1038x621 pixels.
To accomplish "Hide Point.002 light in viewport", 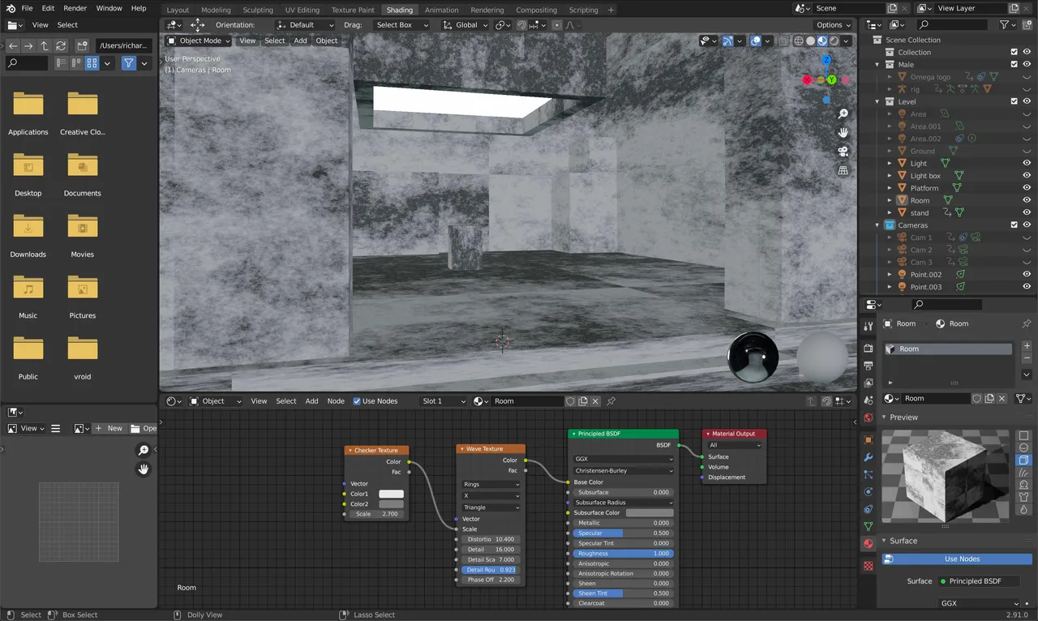I will coord(1027,274).
